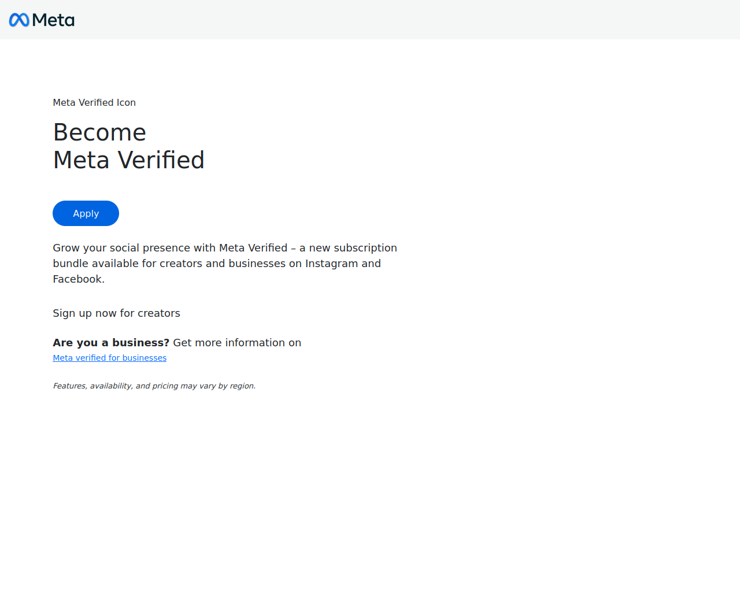Click the Get more information on text
The image size is (740, 592).
(x=237, y=343)
